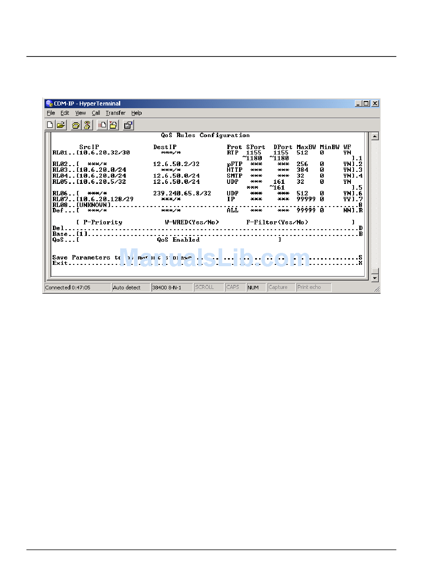Click the Capture status indicator
Image resolution: width=423 pixels, height=564 pixels.
click(x=281, y=288)
